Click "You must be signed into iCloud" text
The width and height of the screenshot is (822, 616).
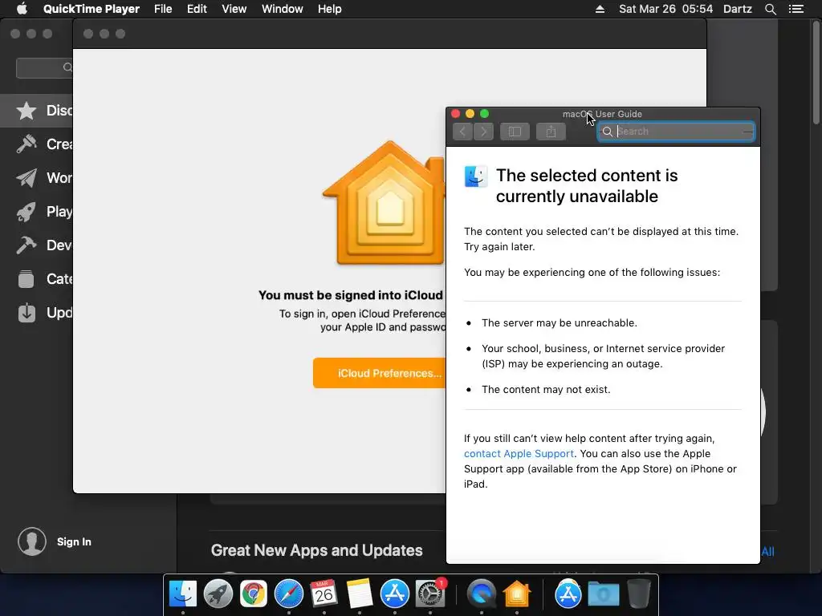351,295
